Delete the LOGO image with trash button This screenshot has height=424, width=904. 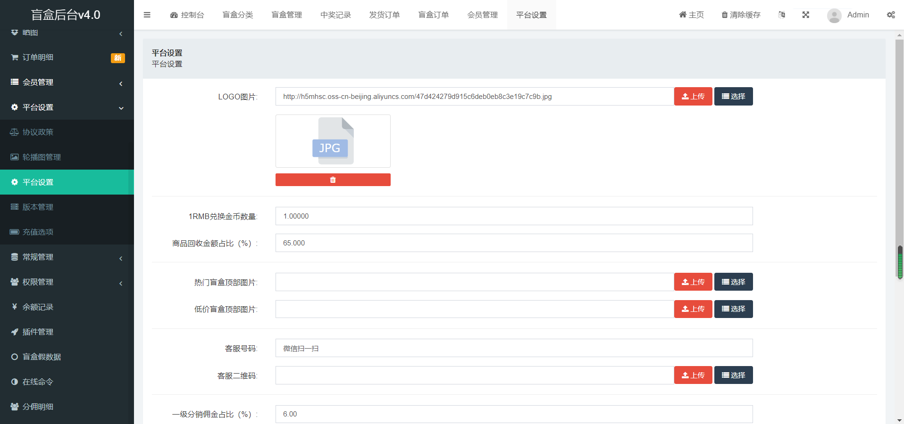coord(333,180)
